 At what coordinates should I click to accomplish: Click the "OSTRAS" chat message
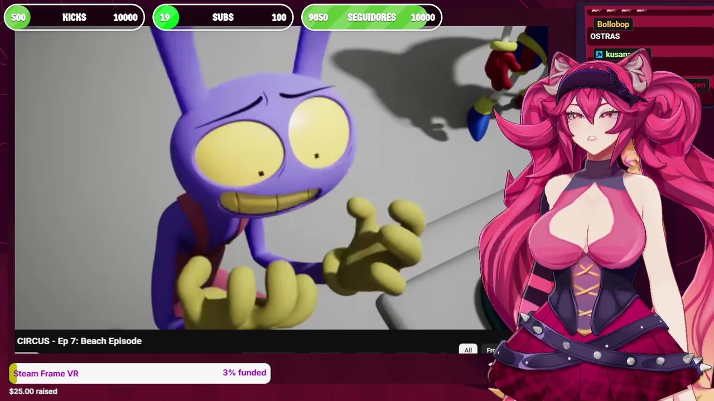tap(605, 36)
